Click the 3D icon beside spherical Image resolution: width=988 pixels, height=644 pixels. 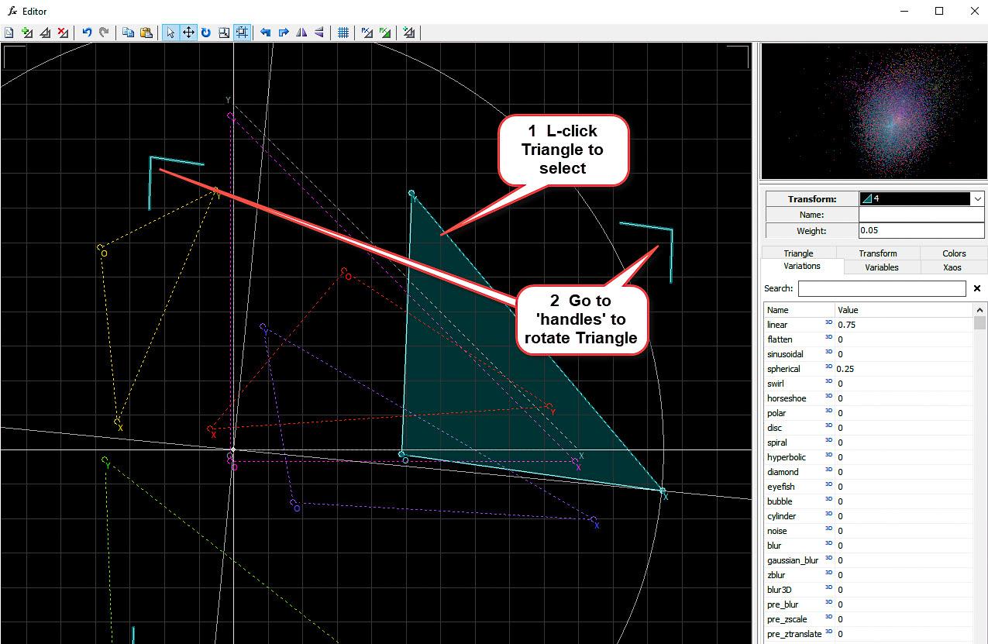point(828,367)
